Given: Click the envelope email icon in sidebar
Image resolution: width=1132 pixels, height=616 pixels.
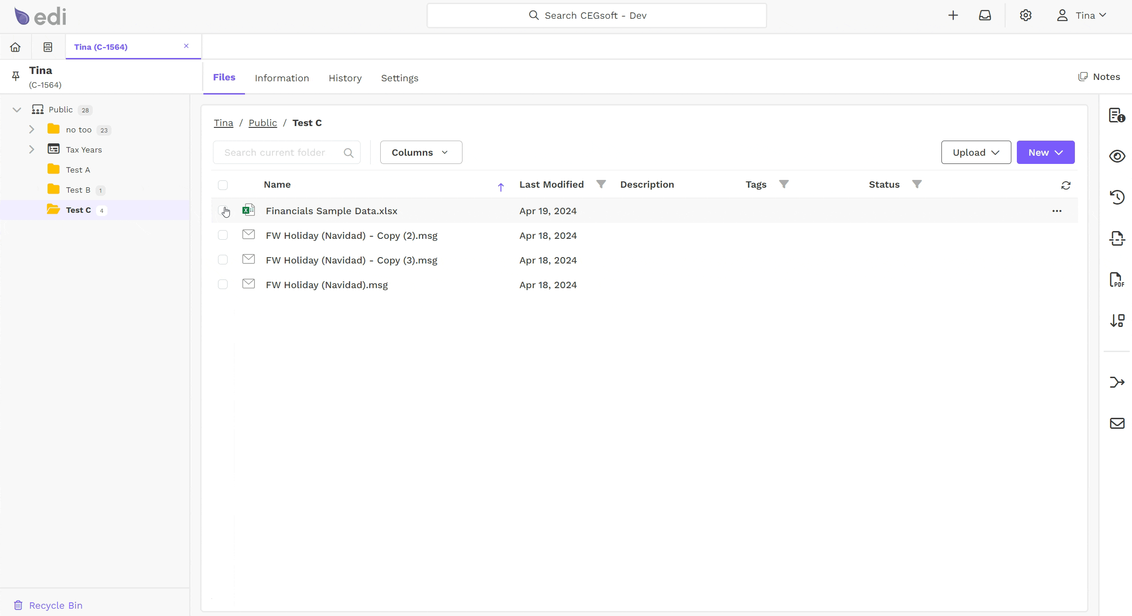Looking at the screenshot, I should [x=1117, y=423].
